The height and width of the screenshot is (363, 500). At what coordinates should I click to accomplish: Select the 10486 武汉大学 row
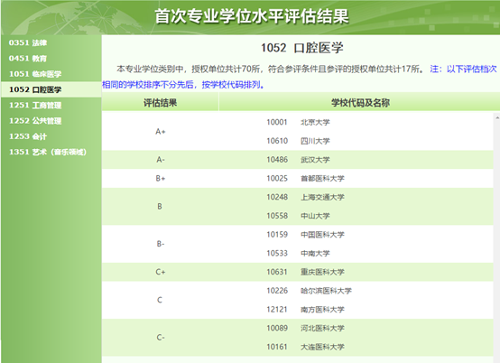(298, 160)
